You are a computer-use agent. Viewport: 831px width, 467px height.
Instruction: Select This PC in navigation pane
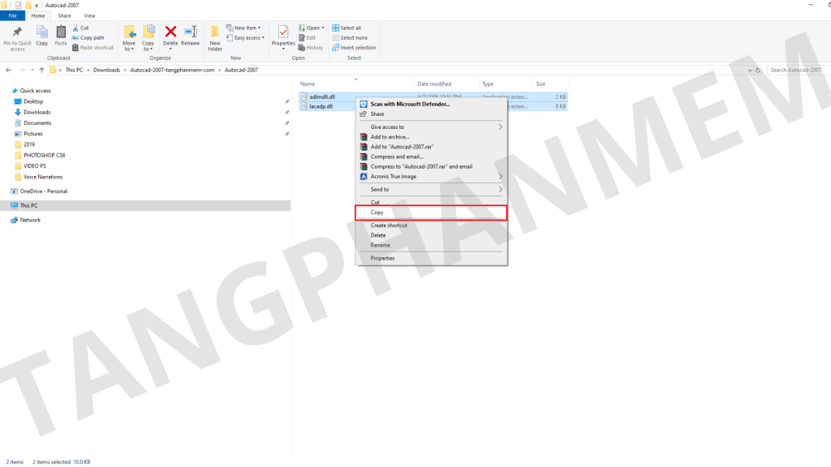(x=28, y=206)
